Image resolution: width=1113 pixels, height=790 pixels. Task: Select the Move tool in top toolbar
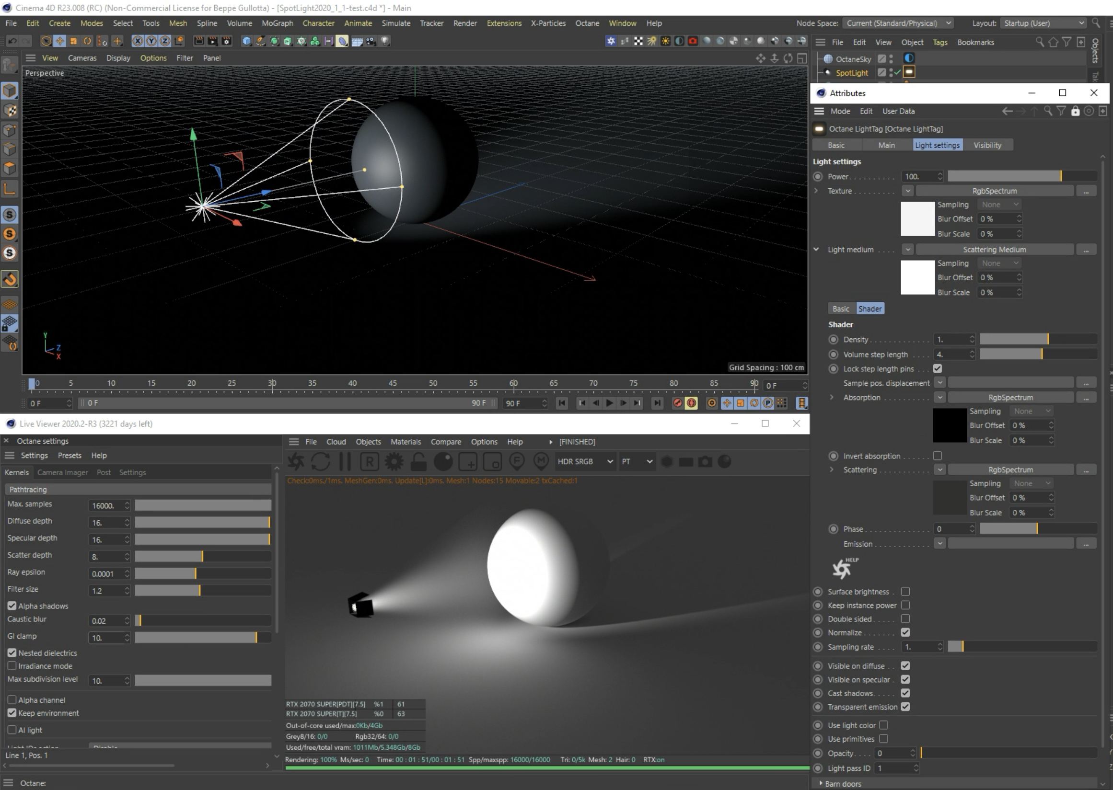click(59, 41)
